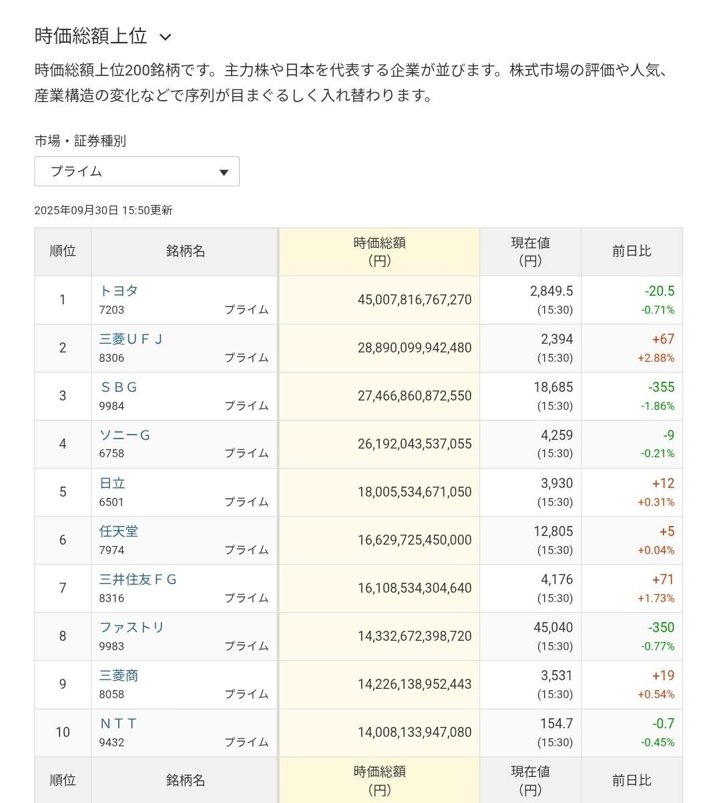Click the 時価総額上位 page title

pos(91,36)
